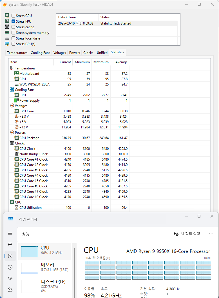Screen dimensions: 219x298
Task: Open Task Manager App history icon
Action: pyautogui.click(x=10, y=267)
